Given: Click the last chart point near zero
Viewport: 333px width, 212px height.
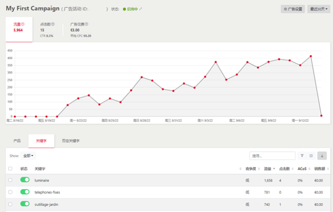Looking at the screenshot, I should point(321,116).
